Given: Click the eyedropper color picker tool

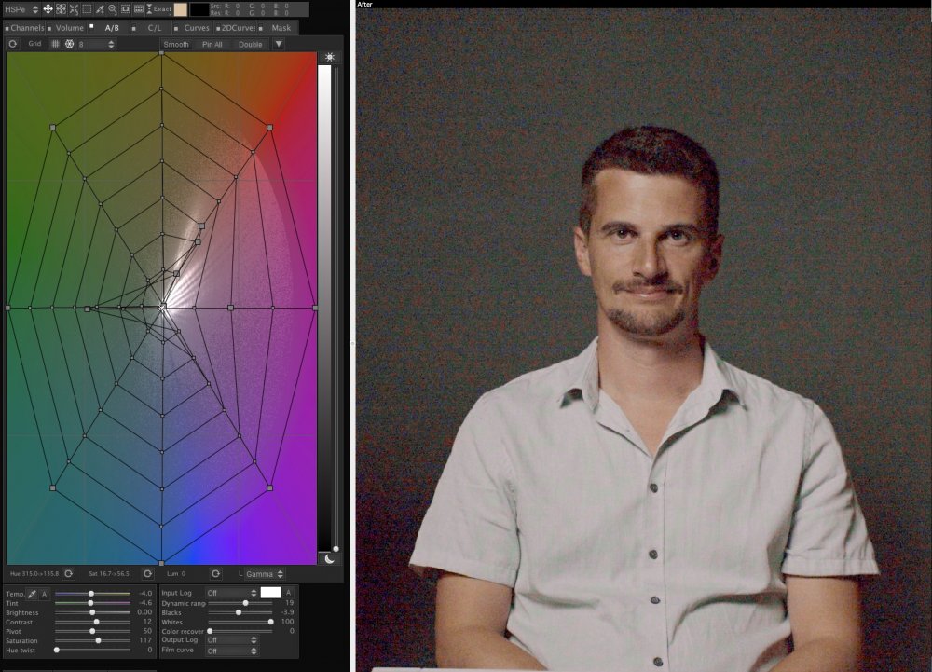Looking at the screenshot, I should pos(100,8).
